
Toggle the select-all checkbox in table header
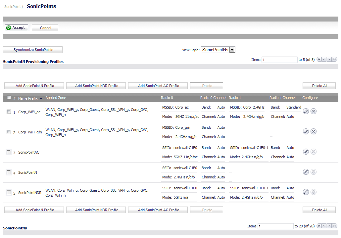pyautogui.click(x=9, y=98)
